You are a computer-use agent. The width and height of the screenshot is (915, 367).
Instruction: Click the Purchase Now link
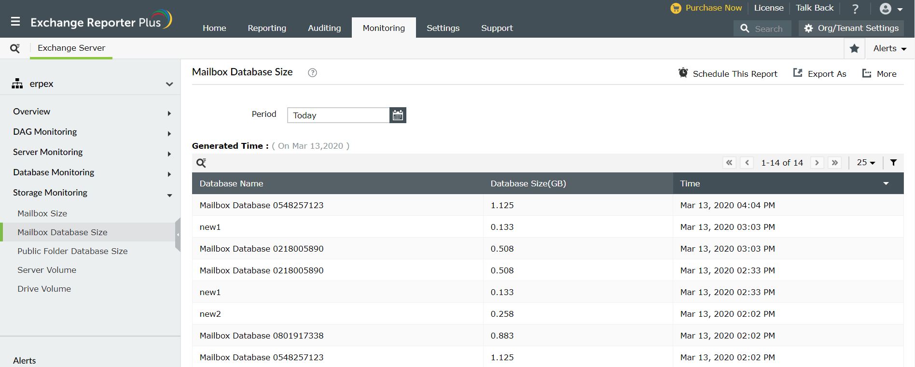click(713, 8)
